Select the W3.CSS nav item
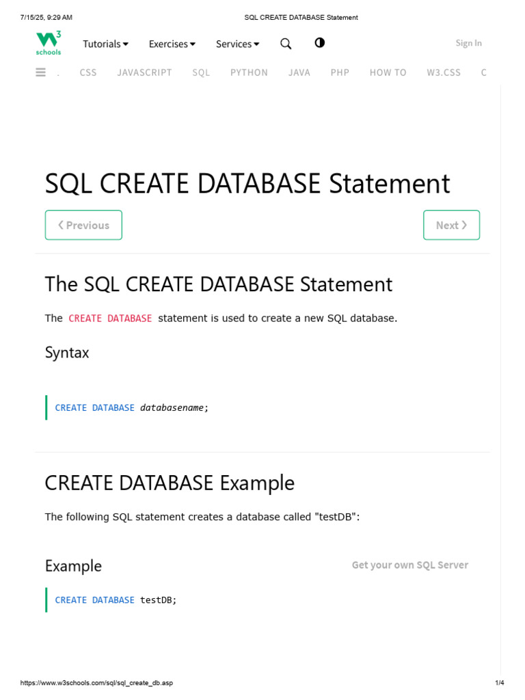This screenshot has height=700, width=525. [444, 72]
